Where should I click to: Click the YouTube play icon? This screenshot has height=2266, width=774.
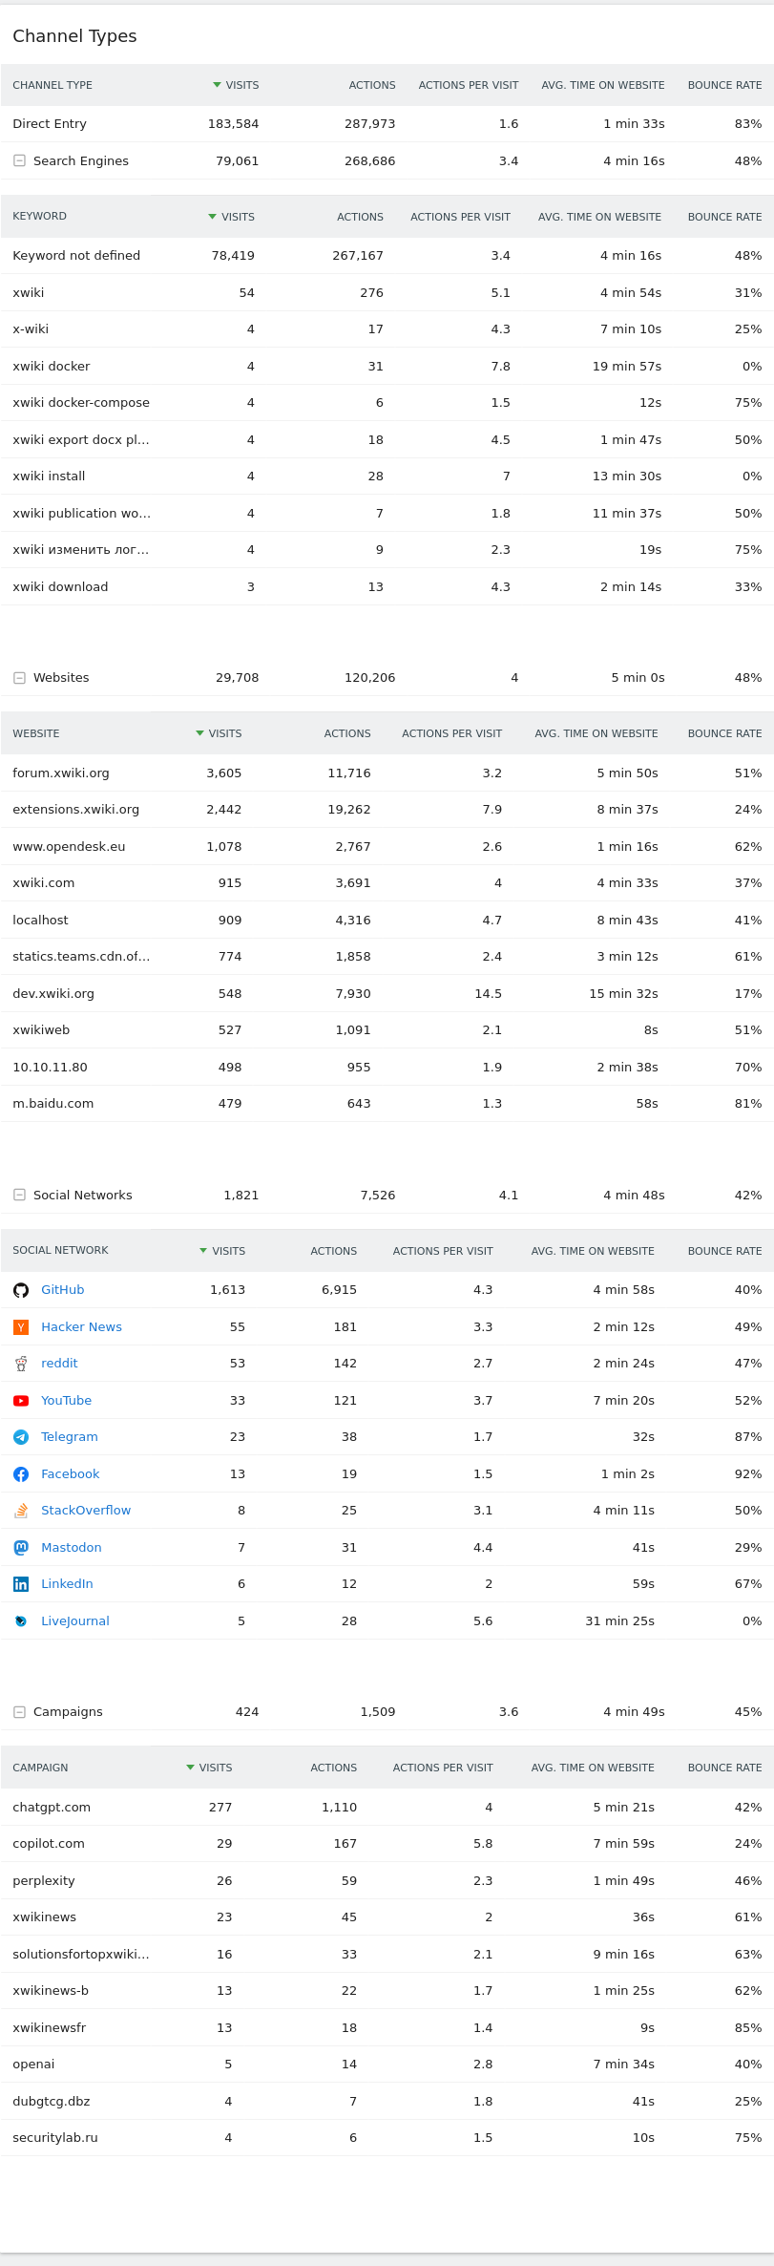click(x=21, y=1401)
